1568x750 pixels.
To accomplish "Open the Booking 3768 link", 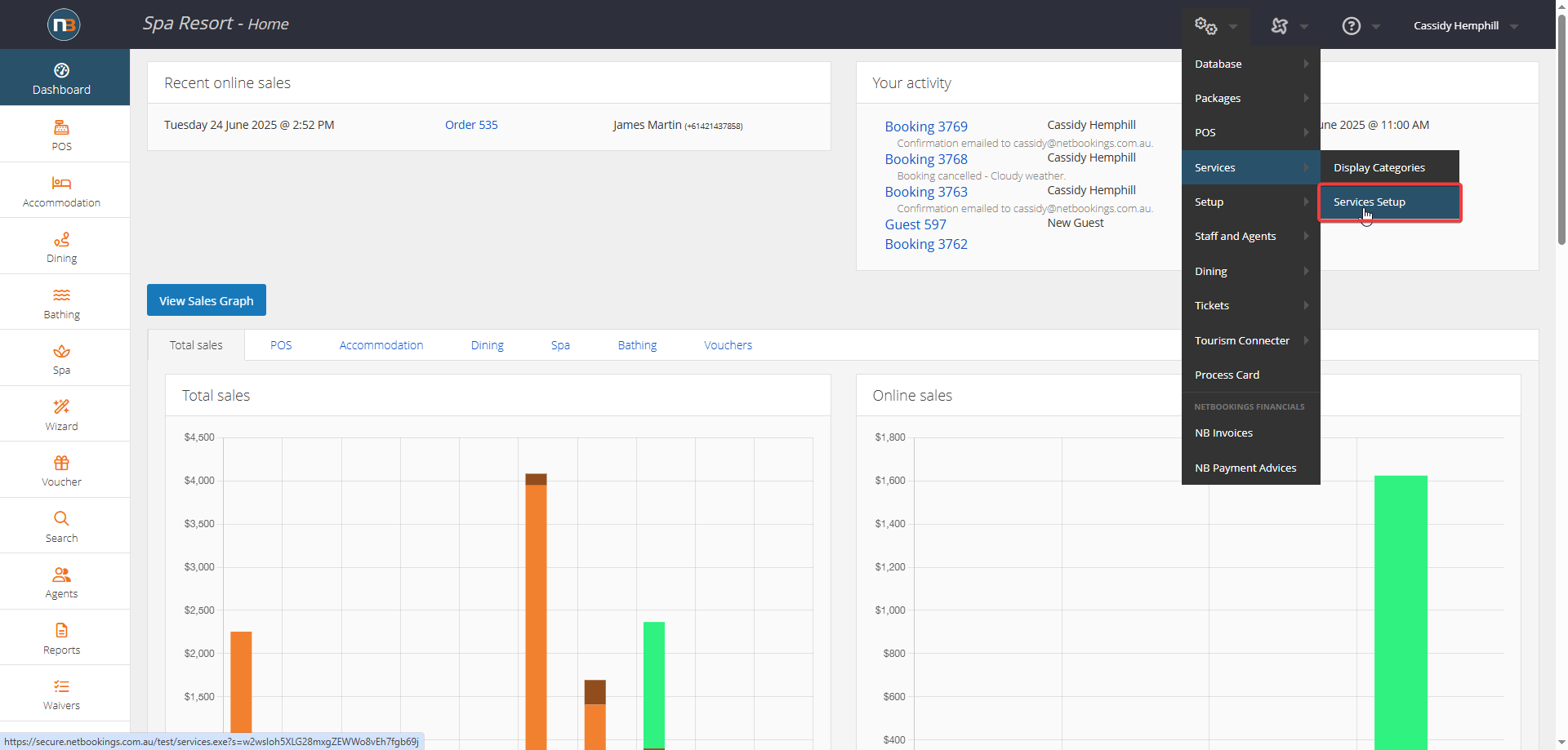I will point(926,159).
